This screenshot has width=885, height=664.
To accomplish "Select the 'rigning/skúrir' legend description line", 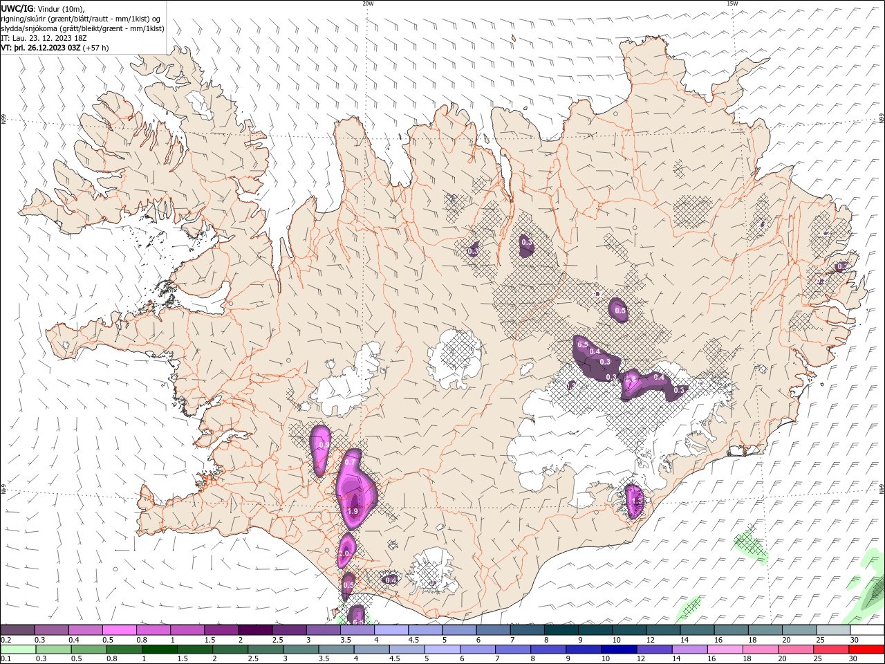I will (81, 18).
